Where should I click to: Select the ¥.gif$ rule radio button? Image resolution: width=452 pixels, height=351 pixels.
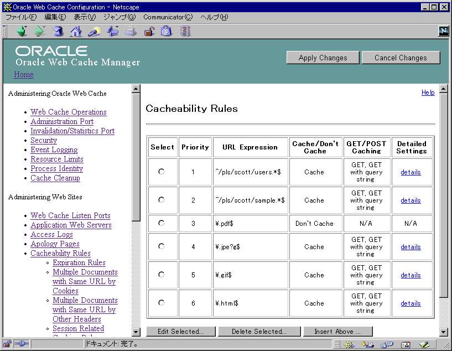click(x=162, y=274)
